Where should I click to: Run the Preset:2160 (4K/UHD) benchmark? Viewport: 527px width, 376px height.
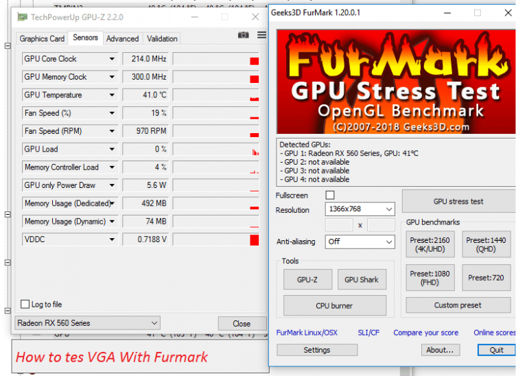pyautogui.click(x=430, y=244)
